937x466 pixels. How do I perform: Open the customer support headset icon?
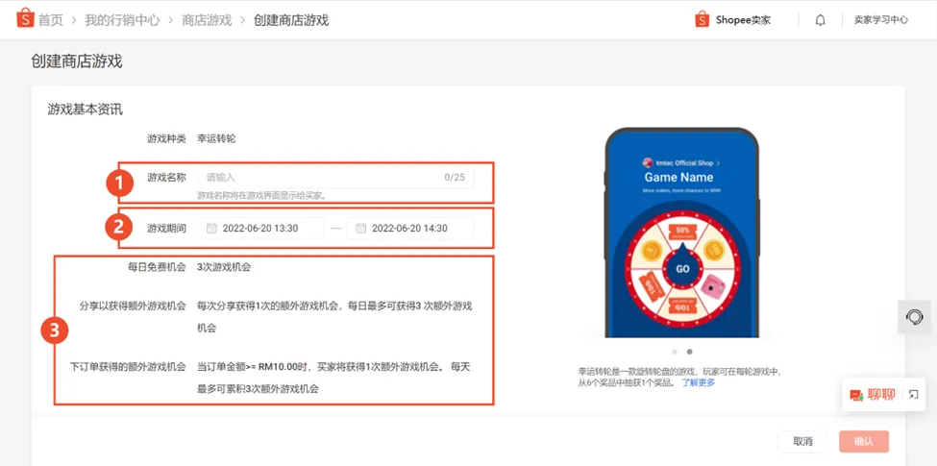coord(914,317)
